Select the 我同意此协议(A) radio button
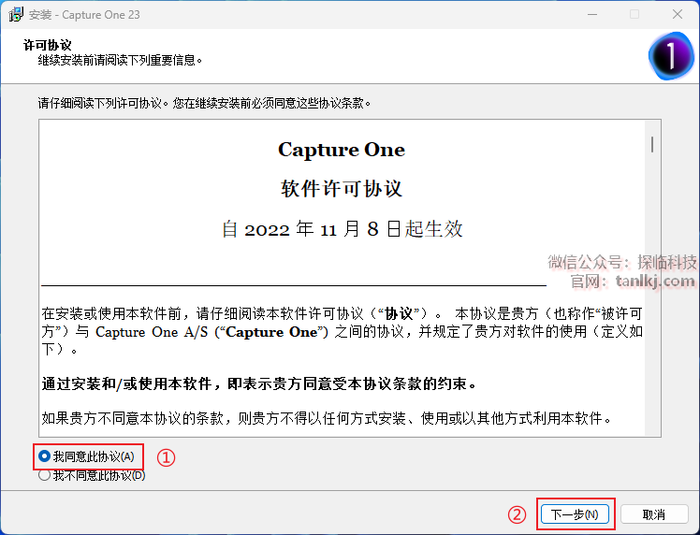700x535 pixels. [44, 456]
